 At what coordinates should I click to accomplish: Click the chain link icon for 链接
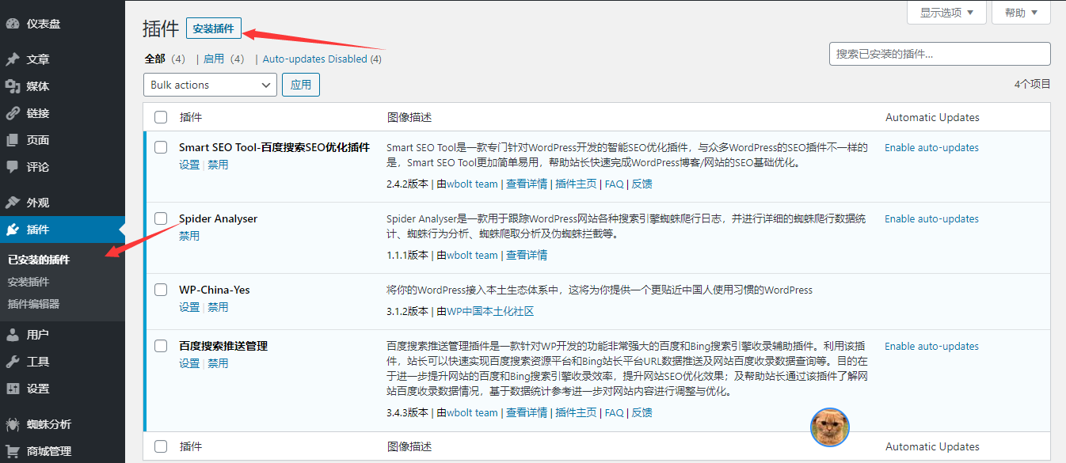point(13,113)
